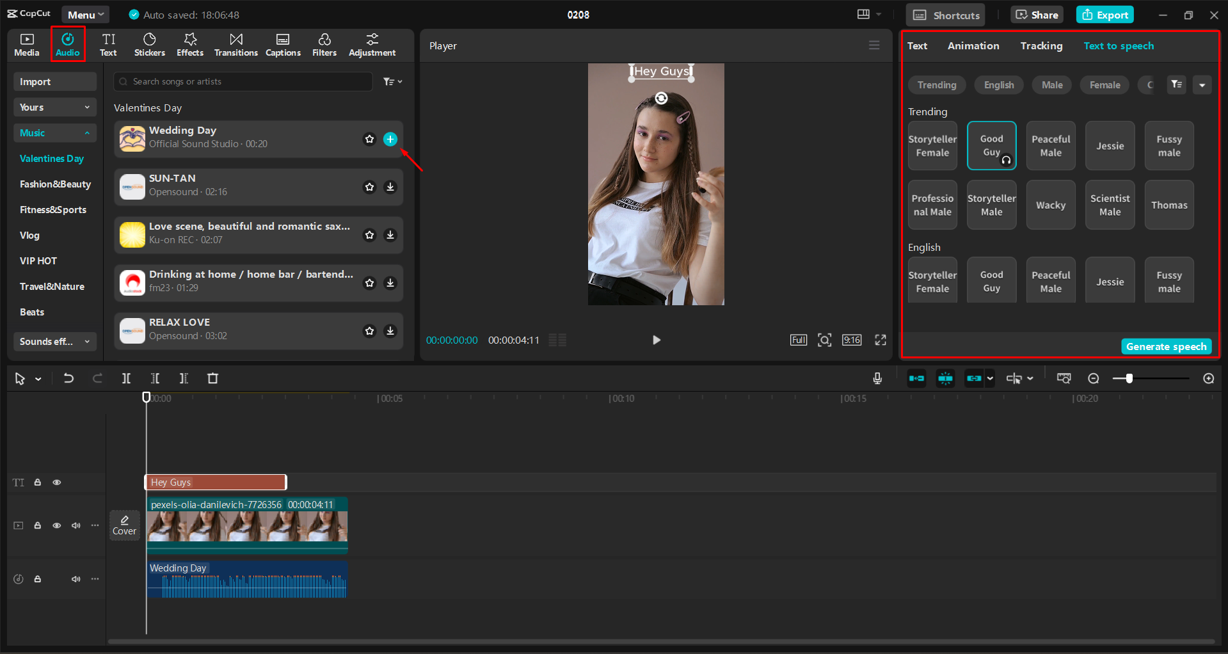
Task: Click the Delete clip trash icon
Action: 212,378
